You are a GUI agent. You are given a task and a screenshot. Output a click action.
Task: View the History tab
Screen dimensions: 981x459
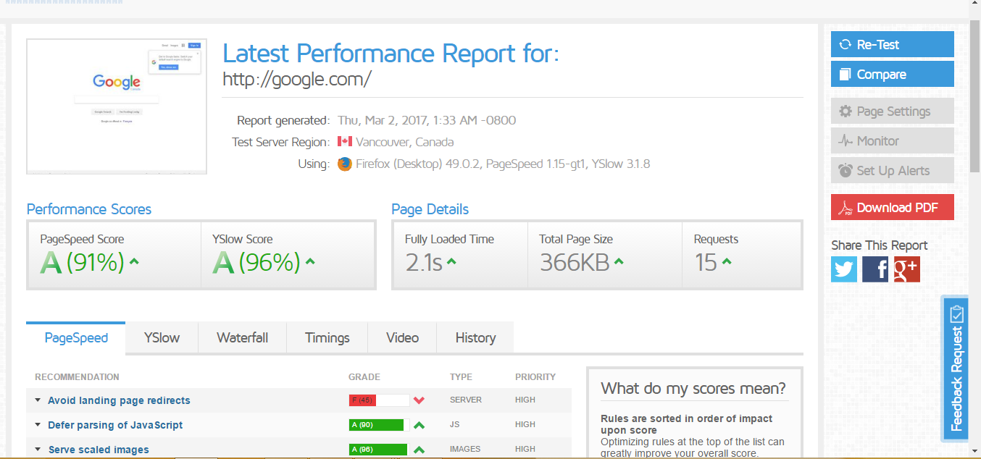(475, 337)
